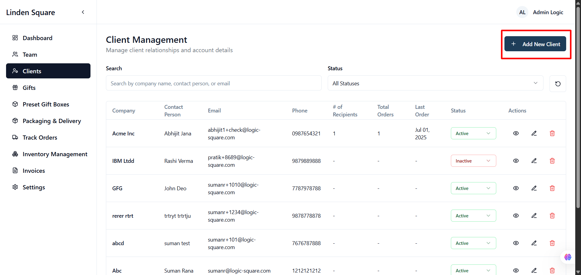Click the Total Orders column header
This screenshot has height=275, width=581.
385,111
